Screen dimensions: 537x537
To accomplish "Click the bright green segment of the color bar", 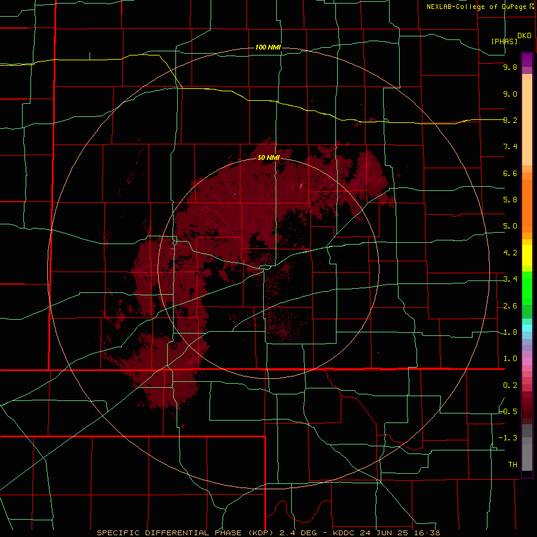I will click(527, 288).
